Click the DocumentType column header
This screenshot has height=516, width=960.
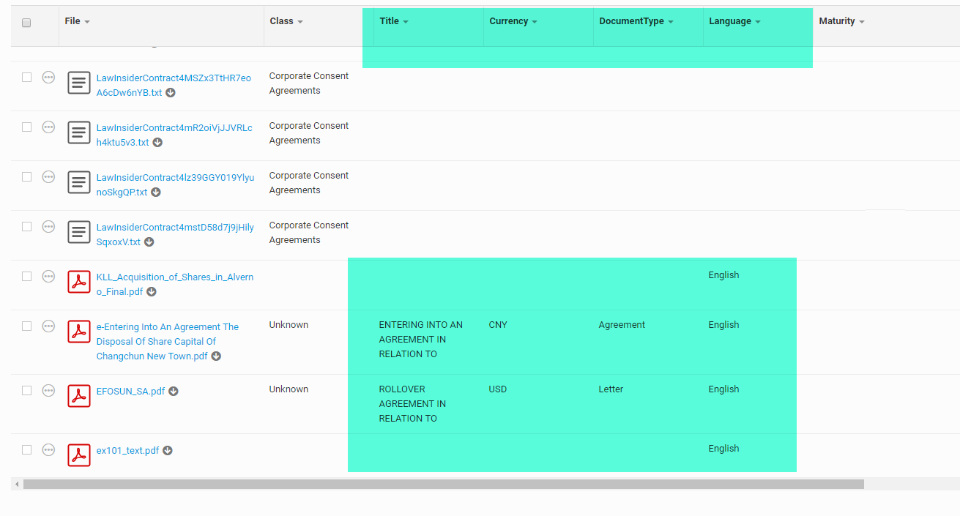[631, 21]
